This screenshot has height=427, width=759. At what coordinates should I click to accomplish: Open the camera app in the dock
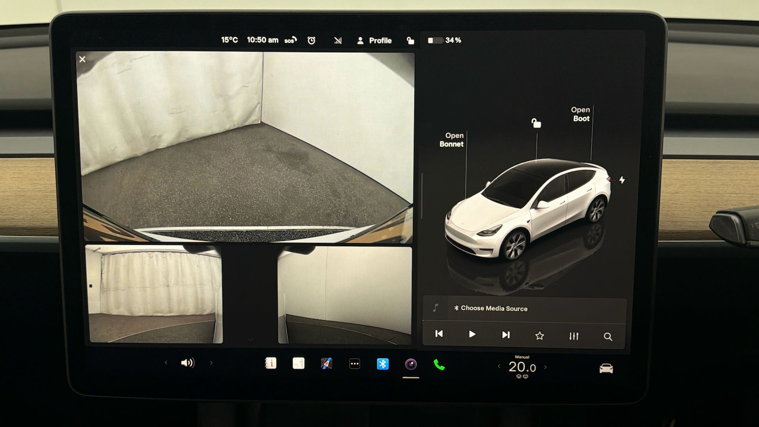coord(411,364)
